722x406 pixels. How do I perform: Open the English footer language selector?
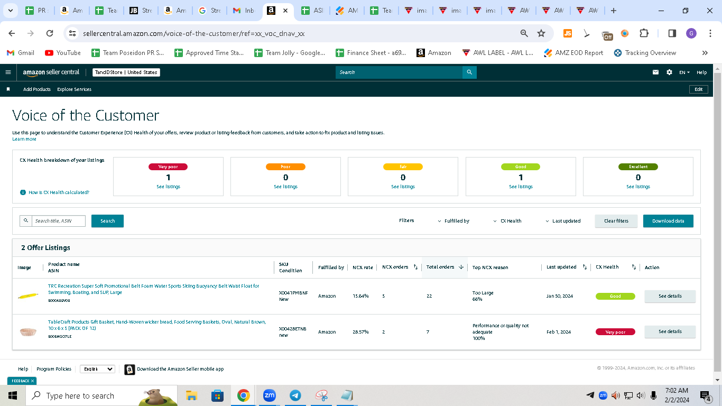[x=97, y=369]
